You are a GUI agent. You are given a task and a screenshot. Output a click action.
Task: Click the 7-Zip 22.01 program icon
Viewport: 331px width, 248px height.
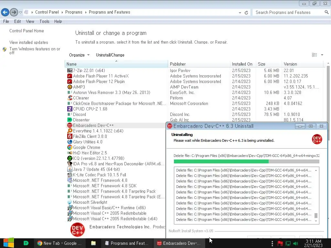pos(70,70)
